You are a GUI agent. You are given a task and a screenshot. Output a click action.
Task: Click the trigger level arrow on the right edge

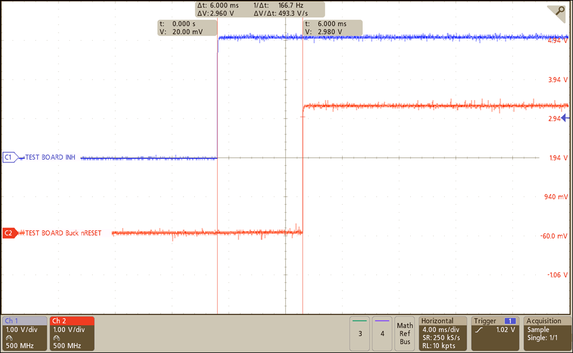(x=563, y=118)
